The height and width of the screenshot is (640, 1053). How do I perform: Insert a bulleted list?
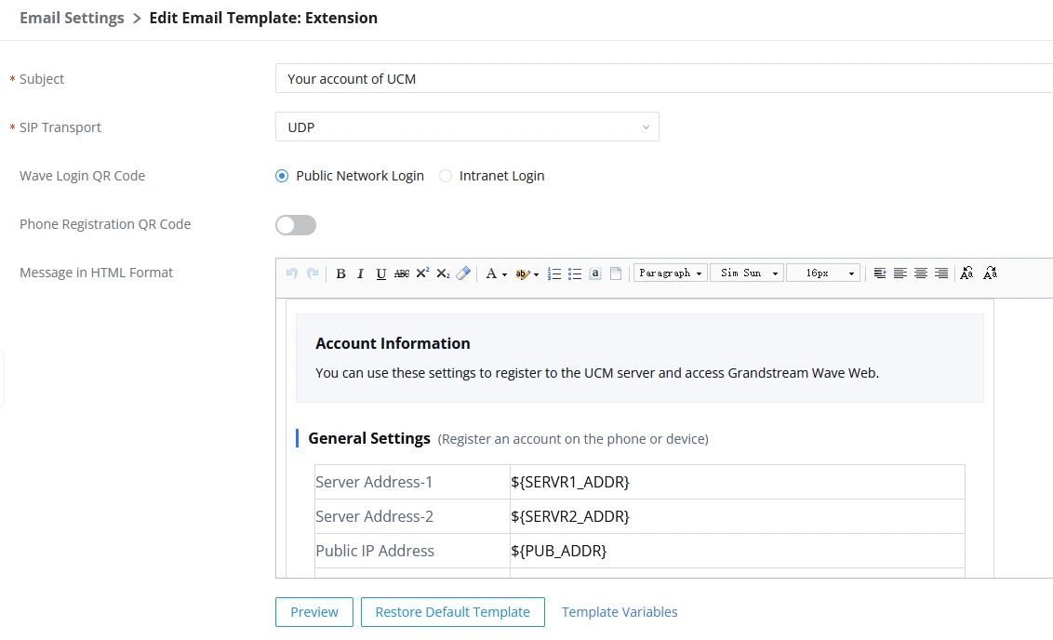pos(575,273)
